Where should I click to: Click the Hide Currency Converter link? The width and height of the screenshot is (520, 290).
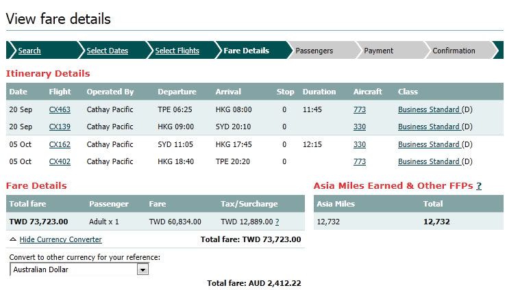60,239
